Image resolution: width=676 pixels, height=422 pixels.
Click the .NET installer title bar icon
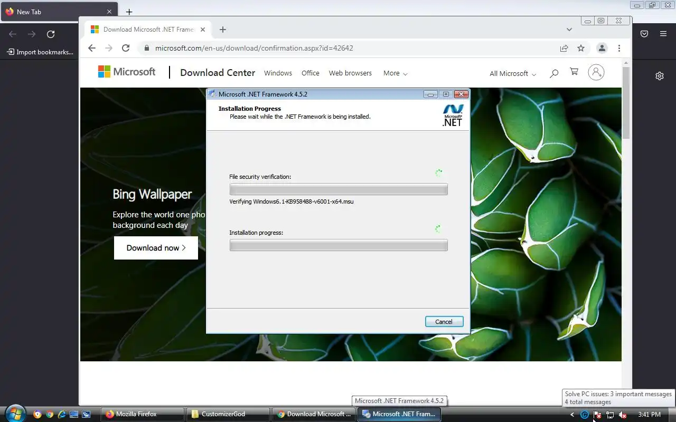coord(212,94)
